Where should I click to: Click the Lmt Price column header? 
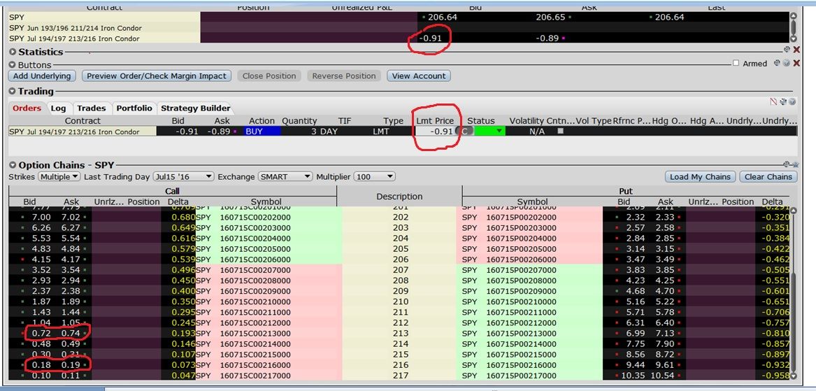(434, 121)
